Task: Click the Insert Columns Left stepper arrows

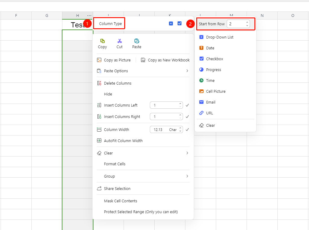Action: (180, 105)
